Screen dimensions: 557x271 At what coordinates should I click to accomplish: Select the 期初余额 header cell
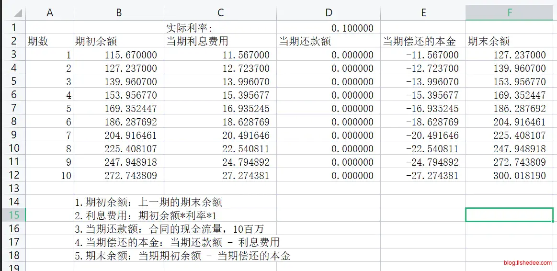96,42
